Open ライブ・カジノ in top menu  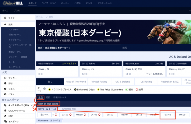click(49, 3)
